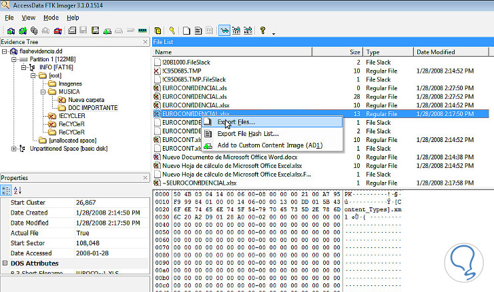Screen dimensions: 494x292
Task: Choose Export File Hash List... context entry
Action: (x=272, y=134)
